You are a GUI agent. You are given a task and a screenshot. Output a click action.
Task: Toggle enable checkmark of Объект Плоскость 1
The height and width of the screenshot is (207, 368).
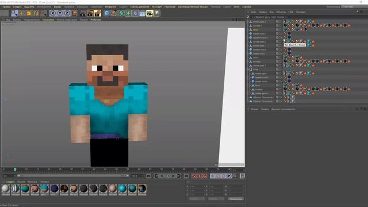282,97
